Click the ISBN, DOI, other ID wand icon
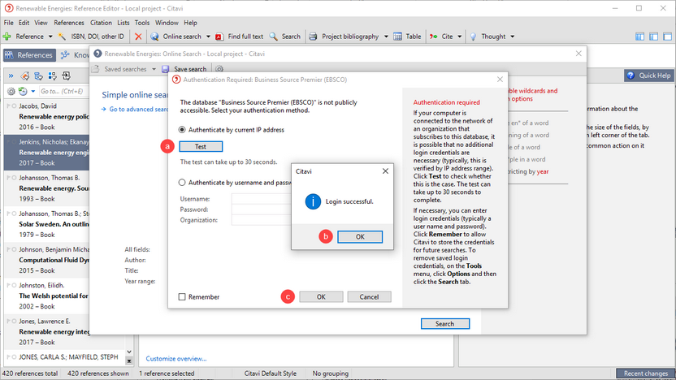The image size is (676, 380). 63,37
